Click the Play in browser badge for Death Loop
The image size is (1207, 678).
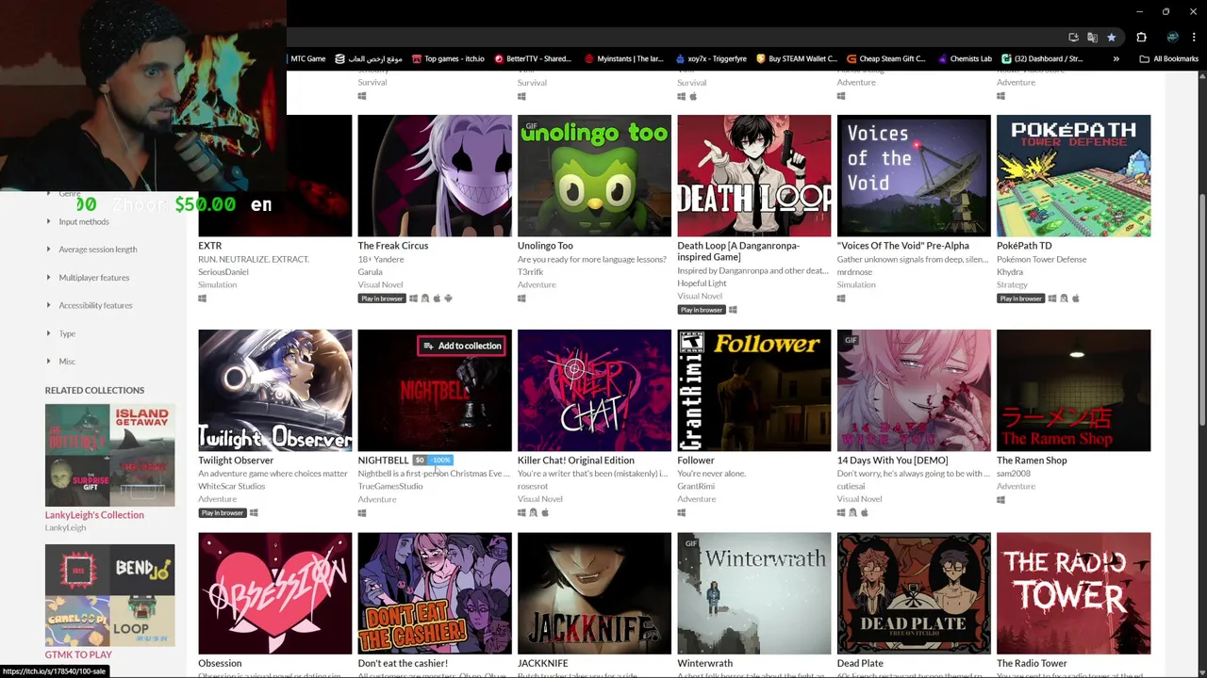click(x=701, y=310)
